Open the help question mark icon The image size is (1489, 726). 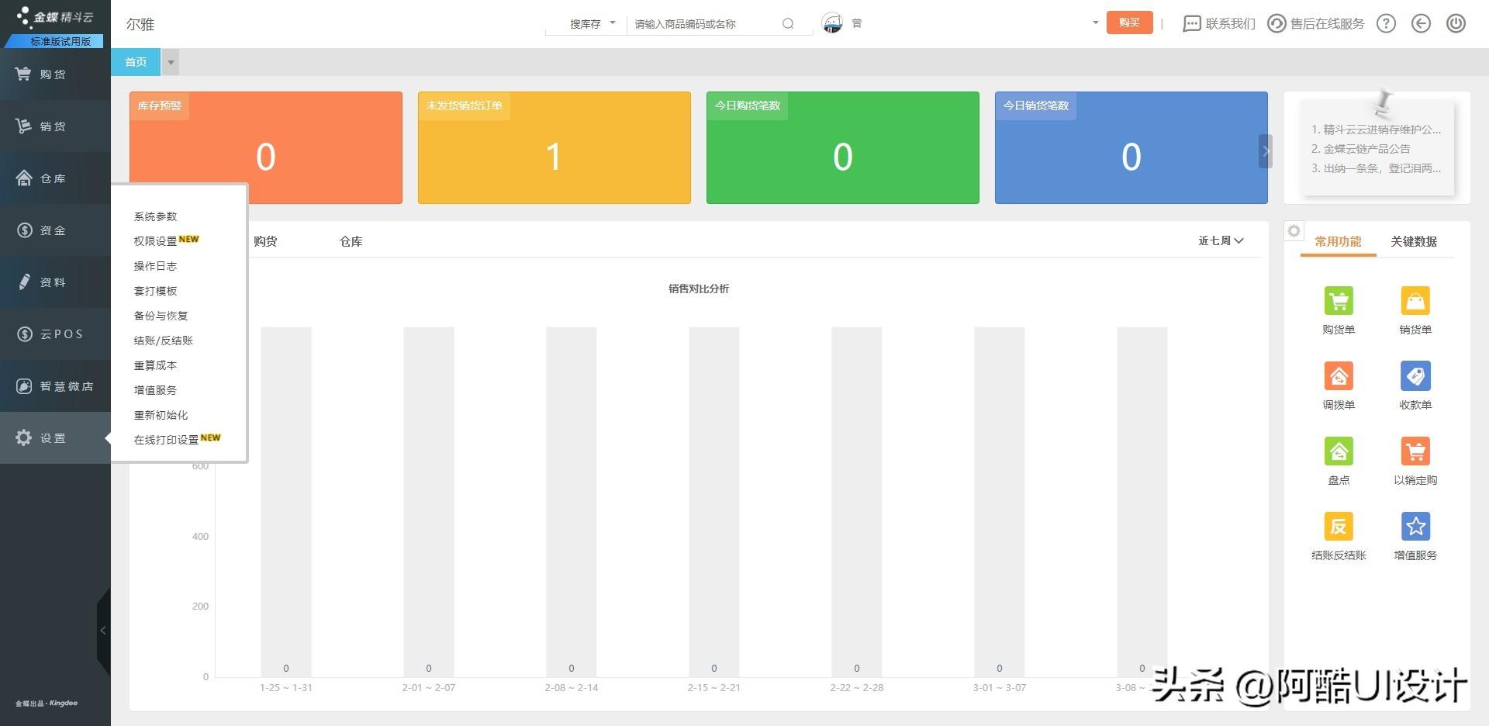coord(1386,23)
